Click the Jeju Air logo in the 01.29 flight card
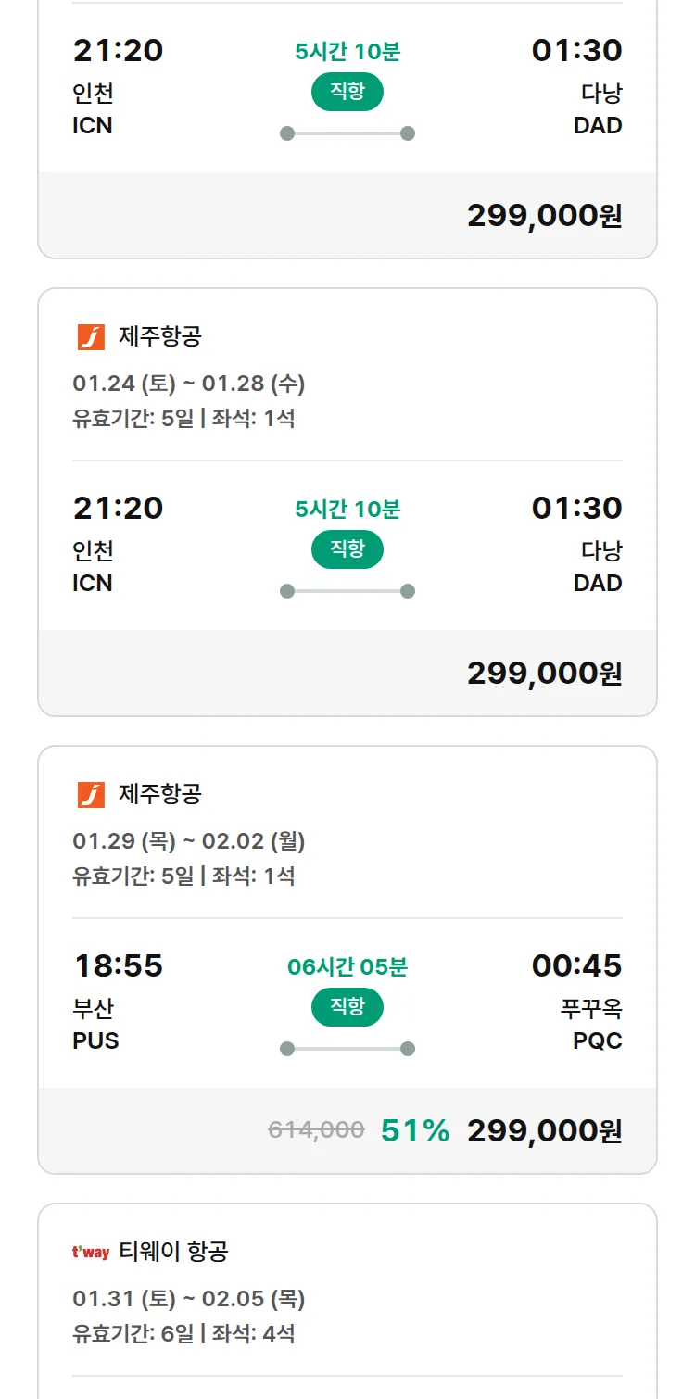Screen dimensions: 695x1399 91,795
